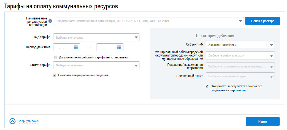Open the start date calendar picker
Screen dimensions: 287x130
click(x=76, y=47)
